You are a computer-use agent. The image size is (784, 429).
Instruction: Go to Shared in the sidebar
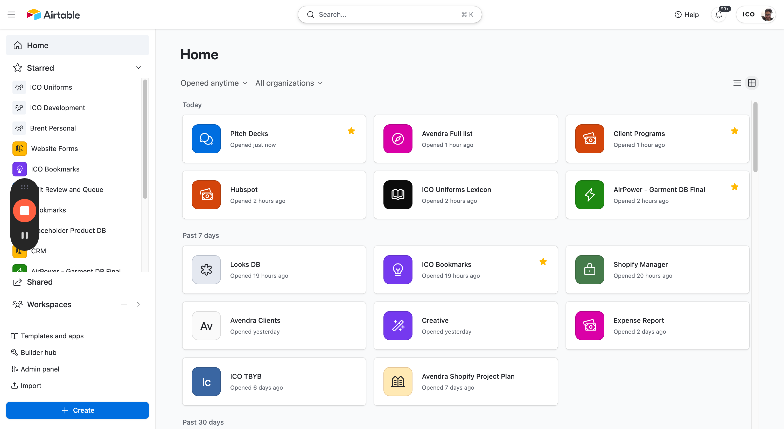pyautogui.click(x=40, y=282)
